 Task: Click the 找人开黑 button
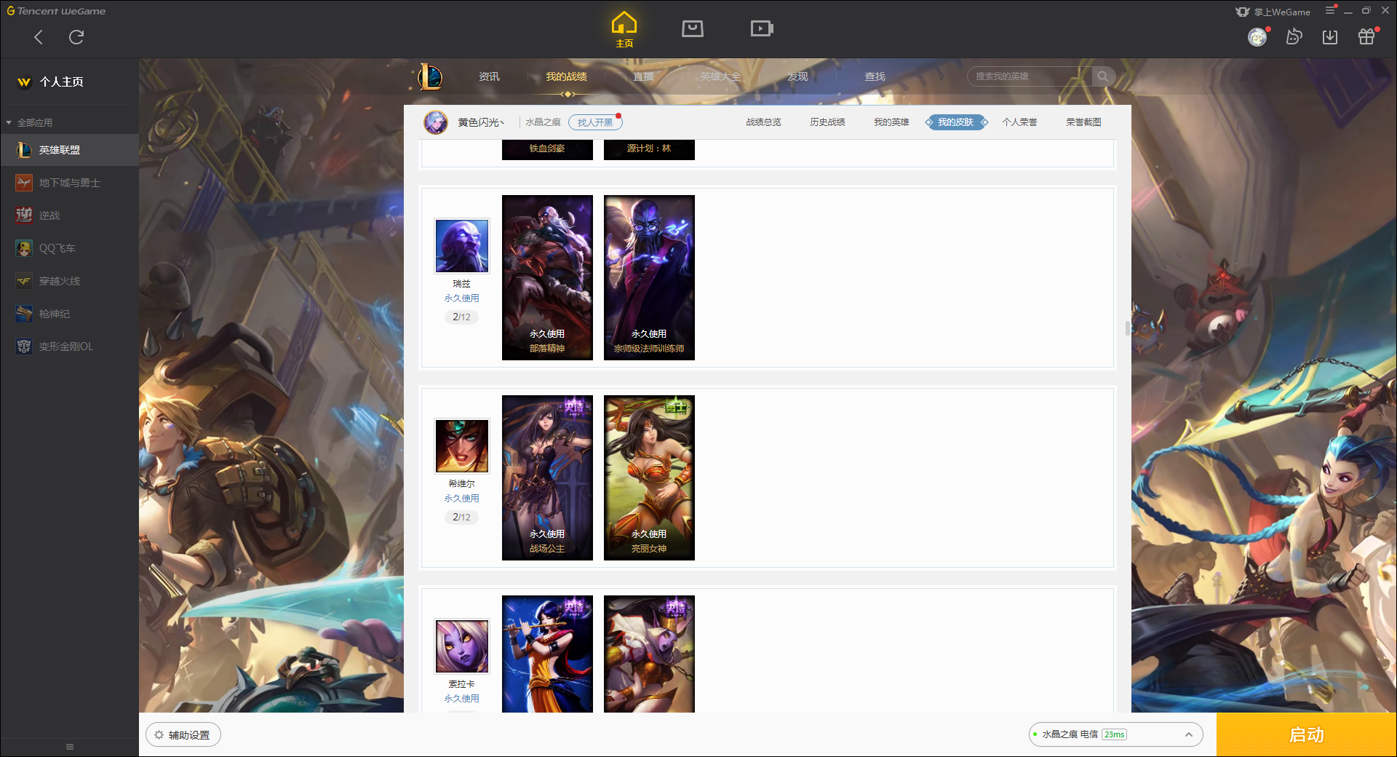(x=595, y=122)
